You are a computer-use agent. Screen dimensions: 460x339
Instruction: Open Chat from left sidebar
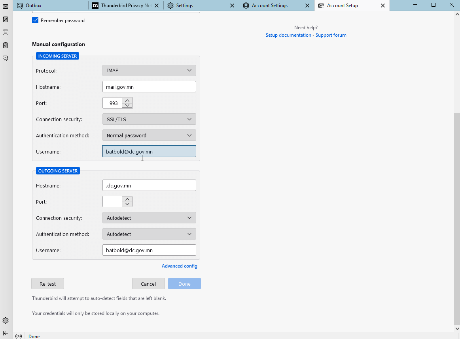coord(6,58)
